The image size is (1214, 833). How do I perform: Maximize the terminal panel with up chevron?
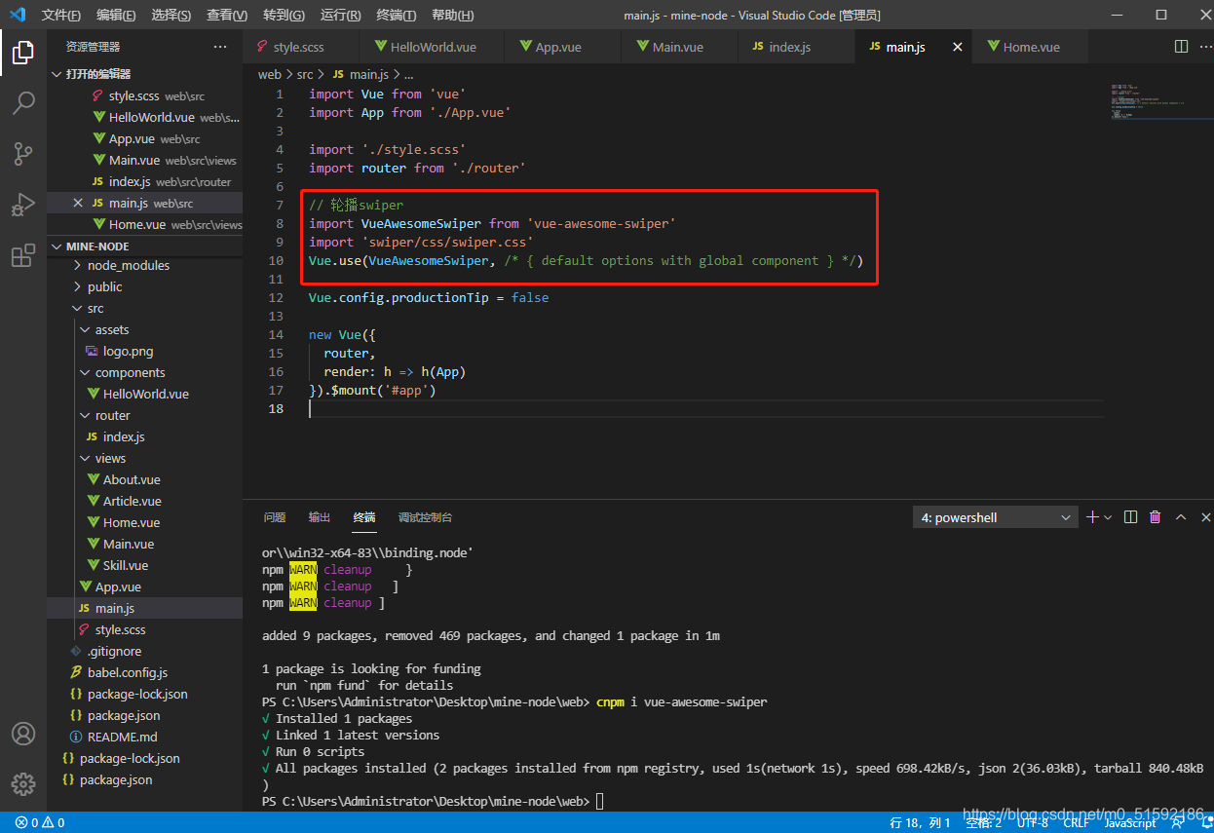coord(1180,517)
